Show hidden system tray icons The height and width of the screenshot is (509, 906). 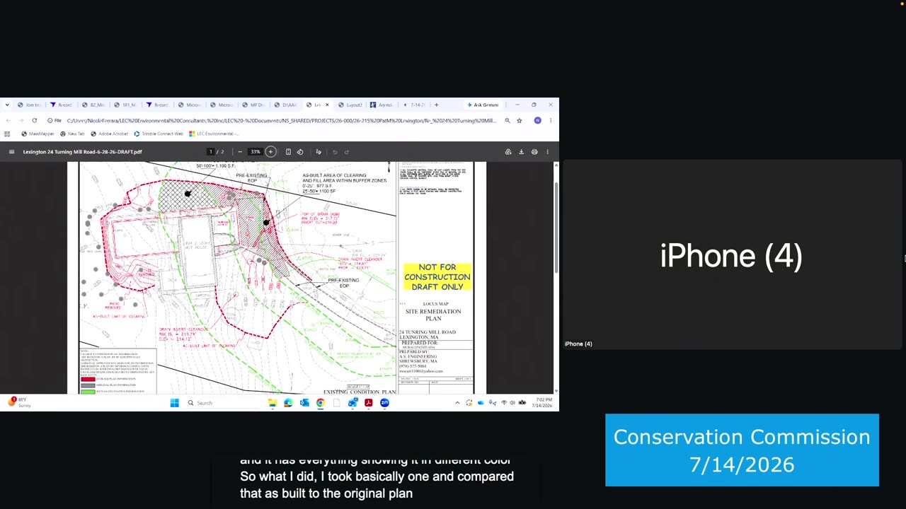point(457,403)
